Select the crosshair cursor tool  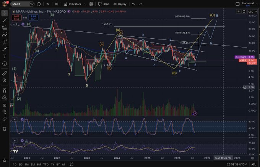[x=5, y=13]
